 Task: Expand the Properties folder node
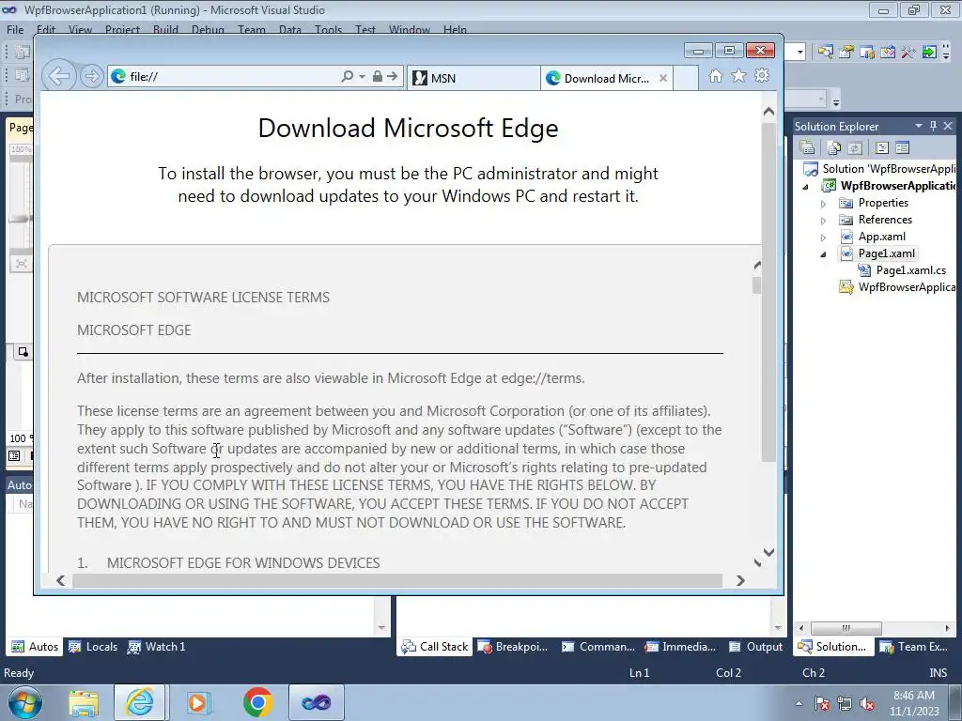coord(823,204)
